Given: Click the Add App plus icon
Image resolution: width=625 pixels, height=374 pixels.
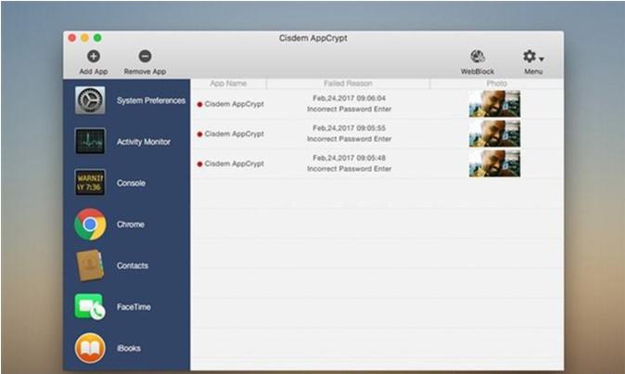Looking at the screenshot, I should pyautogui.click(x=93, y=58).
